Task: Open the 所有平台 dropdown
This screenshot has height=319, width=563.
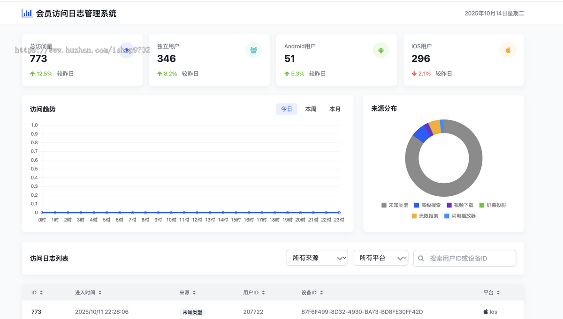Action: 380,258
